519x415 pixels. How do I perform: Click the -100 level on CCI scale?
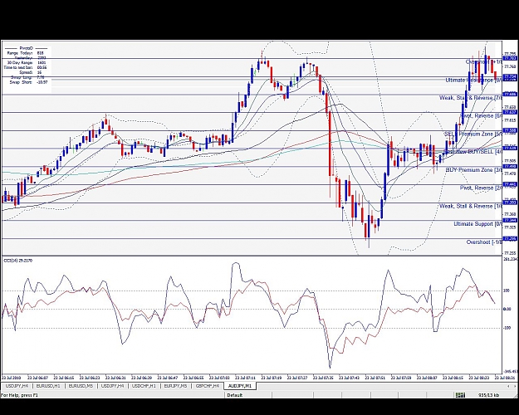(507, 328)
